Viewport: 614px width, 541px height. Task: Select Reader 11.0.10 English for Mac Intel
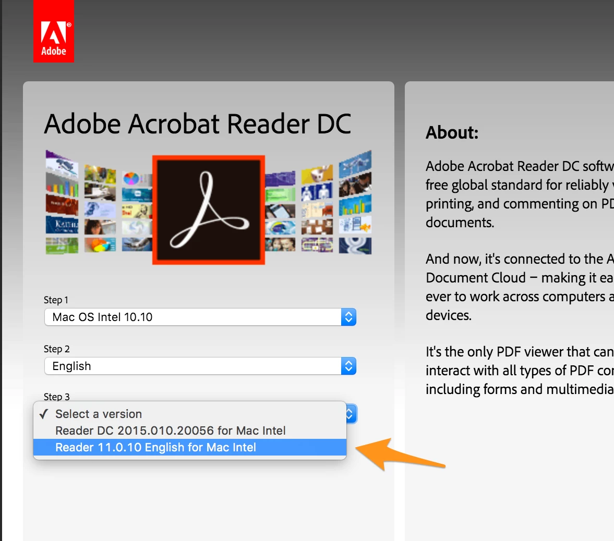click(x=190, y=447)
